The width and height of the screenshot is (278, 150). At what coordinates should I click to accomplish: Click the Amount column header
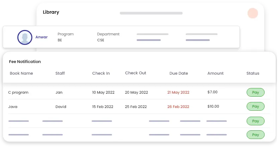(x=216, y=73)
